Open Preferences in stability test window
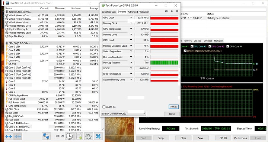Image resolution: width=268 pixels, height=142 pixels. point(240,138)
